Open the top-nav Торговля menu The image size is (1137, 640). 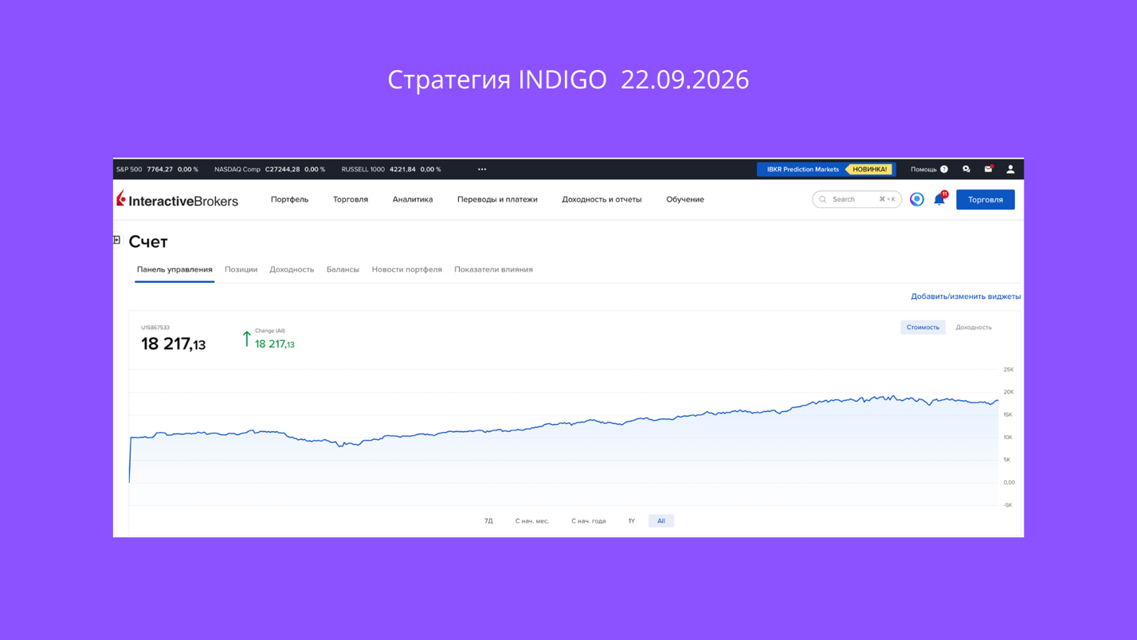pos(351,199)
